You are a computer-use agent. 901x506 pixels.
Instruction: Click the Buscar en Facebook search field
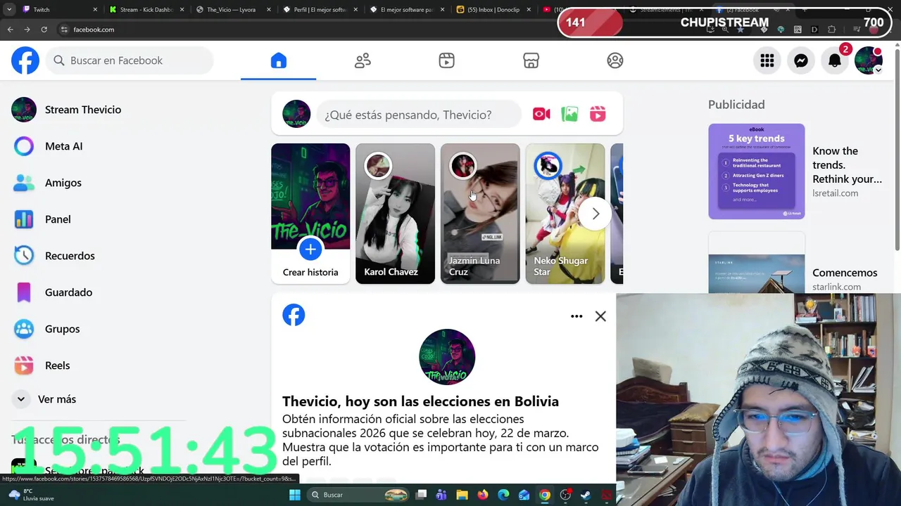point(130,60)
